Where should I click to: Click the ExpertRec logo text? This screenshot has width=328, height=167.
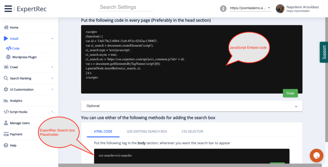pyautogui.click(x=32, y=9)
